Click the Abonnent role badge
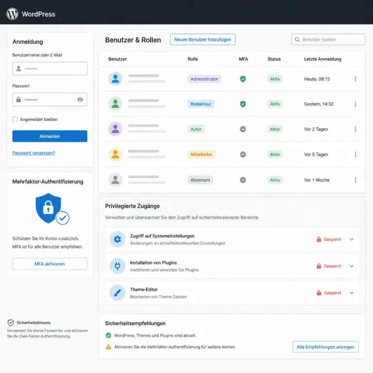Viewport: 373px width, 373px height. [x=200, y=180]
